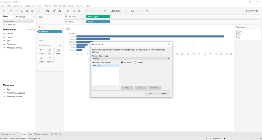The image size is (262, 140).
Task: Open the Automatic mark type dropdown
Action: (x=50, y=46)
